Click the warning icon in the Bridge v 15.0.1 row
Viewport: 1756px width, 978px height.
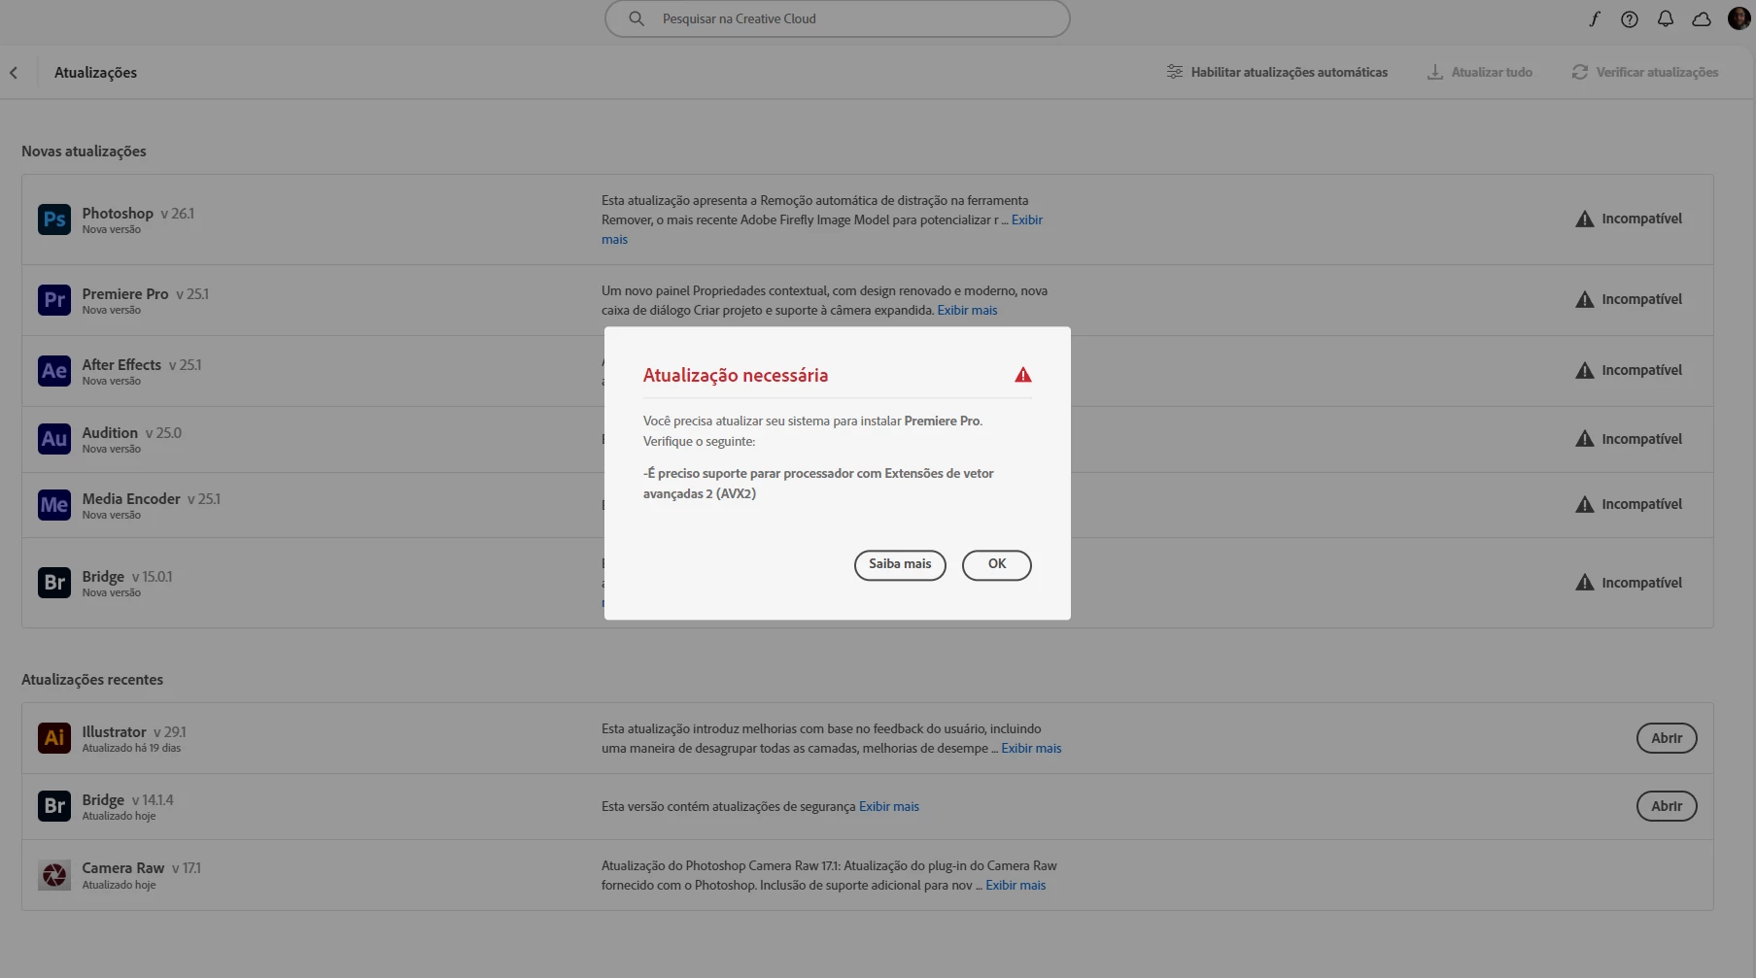click(1585, 583)
